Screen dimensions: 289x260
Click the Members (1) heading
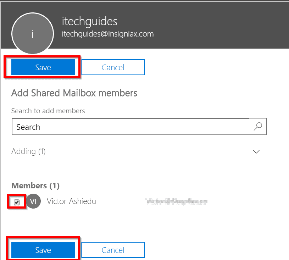click(35, 186)
